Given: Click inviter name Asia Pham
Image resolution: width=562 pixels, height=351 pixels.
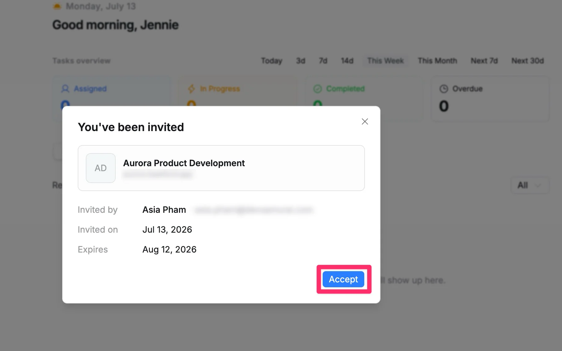Looking at the screenshot, I should (x=164, y=210).
